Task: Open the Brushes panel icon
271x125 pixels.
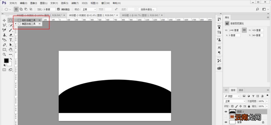Action: pyautogui.click(x=219, y=27)
